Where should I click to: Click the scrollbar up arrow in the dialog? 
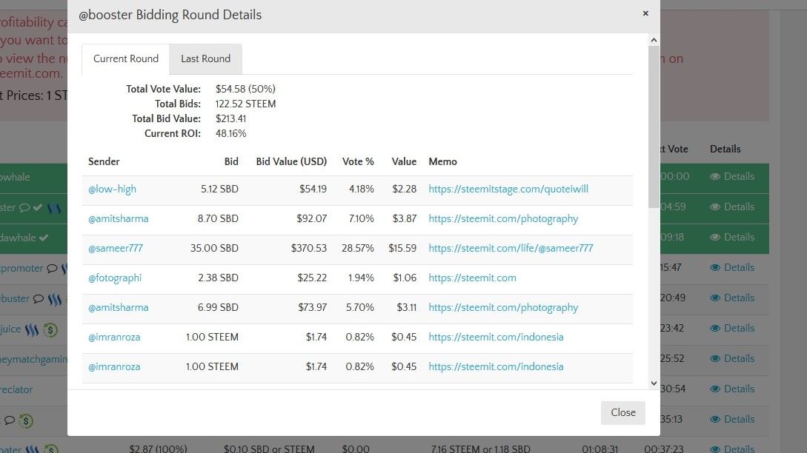click(x=654, y=40)
